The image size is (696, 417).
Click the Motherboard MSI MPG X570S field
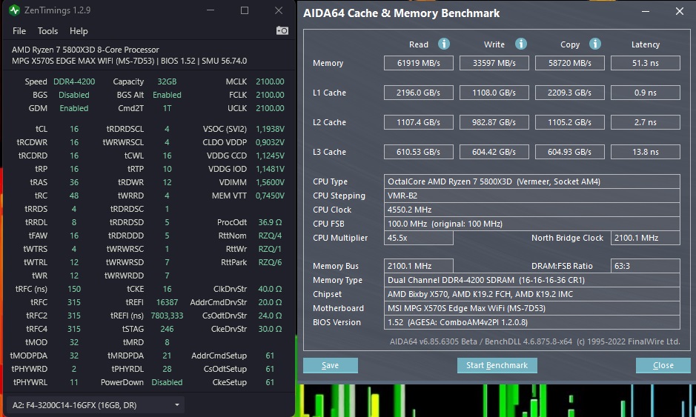click(531, 308)
